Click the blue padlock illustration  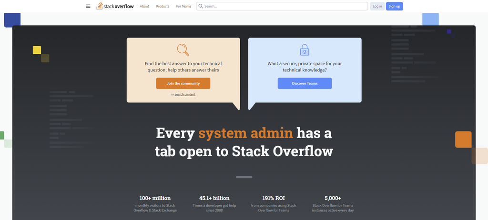click(305, 50)
